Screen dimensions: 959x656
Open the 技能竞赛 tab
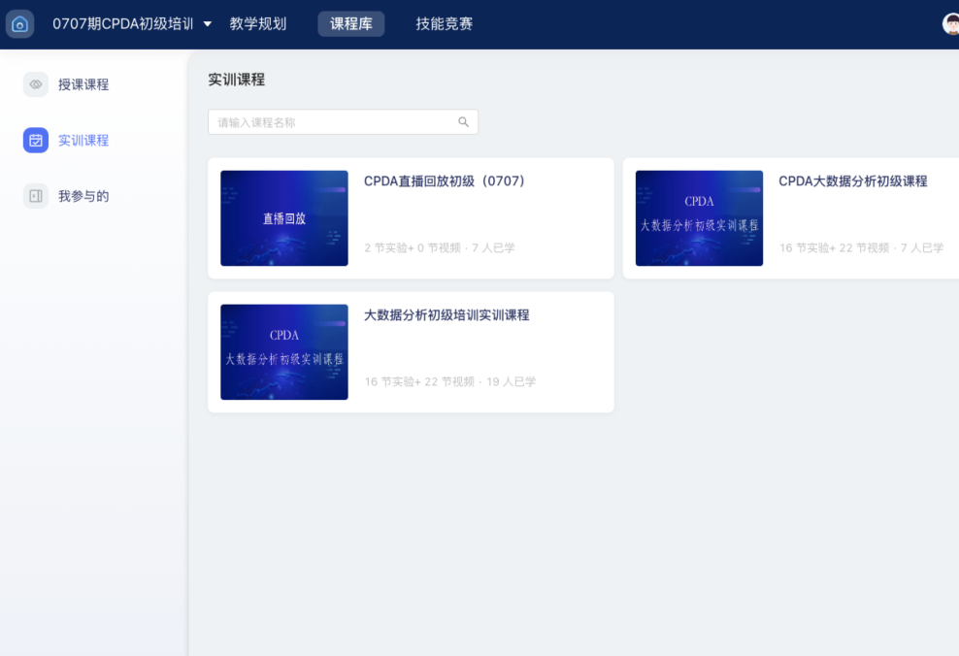click(x=445, y=24)
